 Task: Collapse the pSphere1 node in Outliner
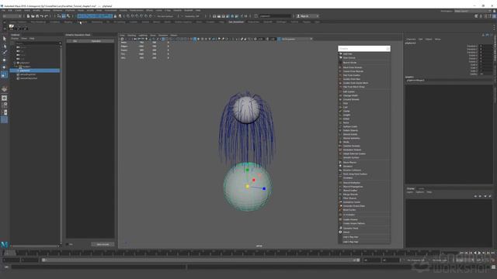click(14, 63)
